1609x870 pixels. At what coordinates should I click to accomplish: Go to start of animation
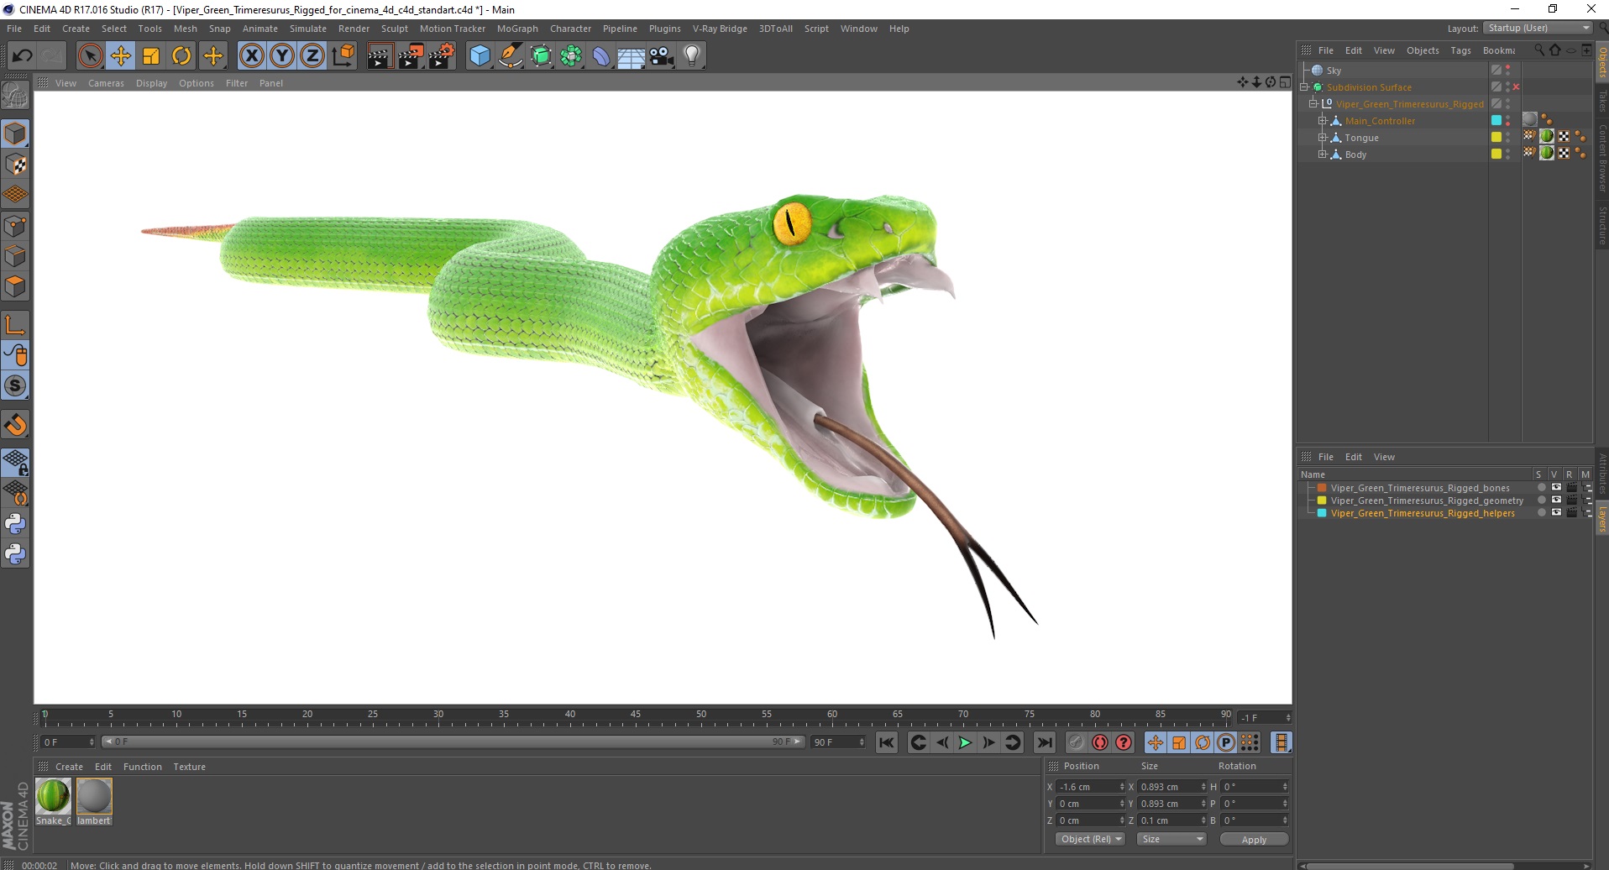click(887, 742)
